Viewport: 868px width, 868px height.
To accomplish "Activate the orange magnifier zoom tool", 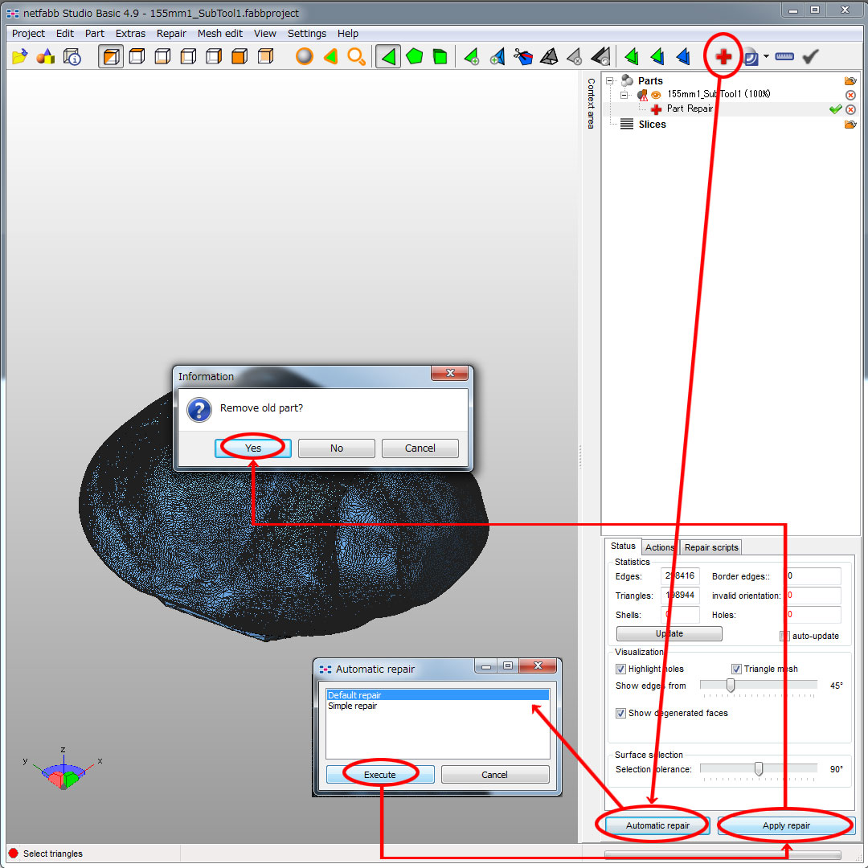I will (356, 56).
